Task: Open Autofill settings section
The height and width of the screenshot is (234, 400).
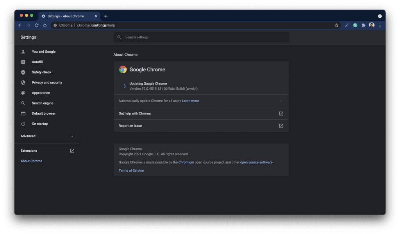Action: click(x=37, y=62)
